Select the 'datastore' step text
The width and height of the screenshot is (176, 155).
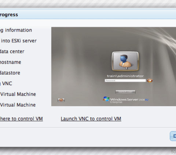[10, 73]
